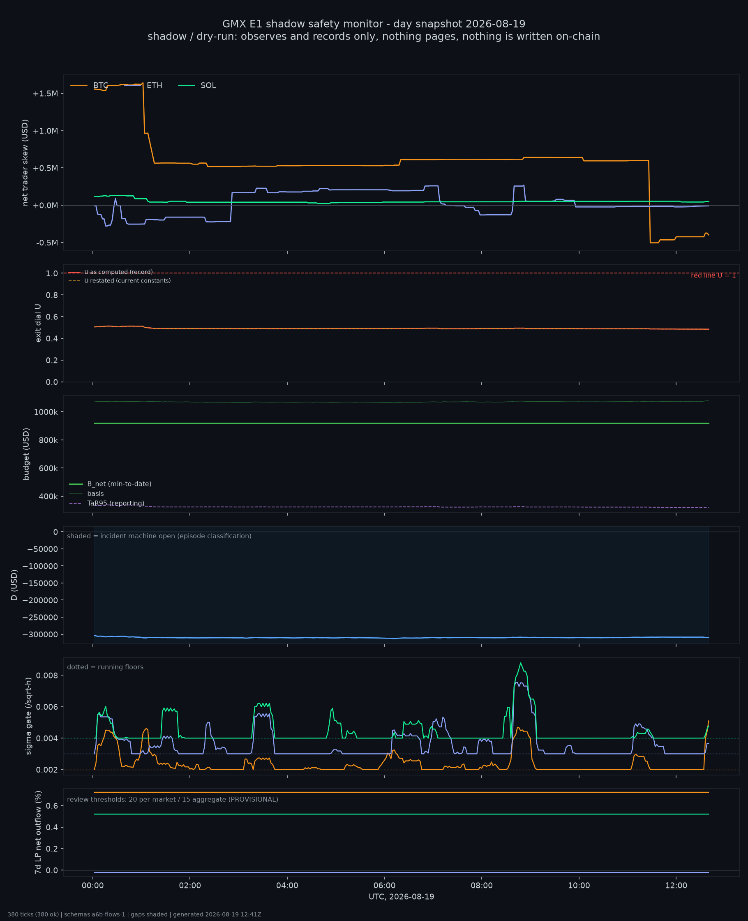The width and height of the screenshot is (748, 921).
Task: Click the '−250000' D axis tick label
Action: pyautogui.click(x=41, y=618)
